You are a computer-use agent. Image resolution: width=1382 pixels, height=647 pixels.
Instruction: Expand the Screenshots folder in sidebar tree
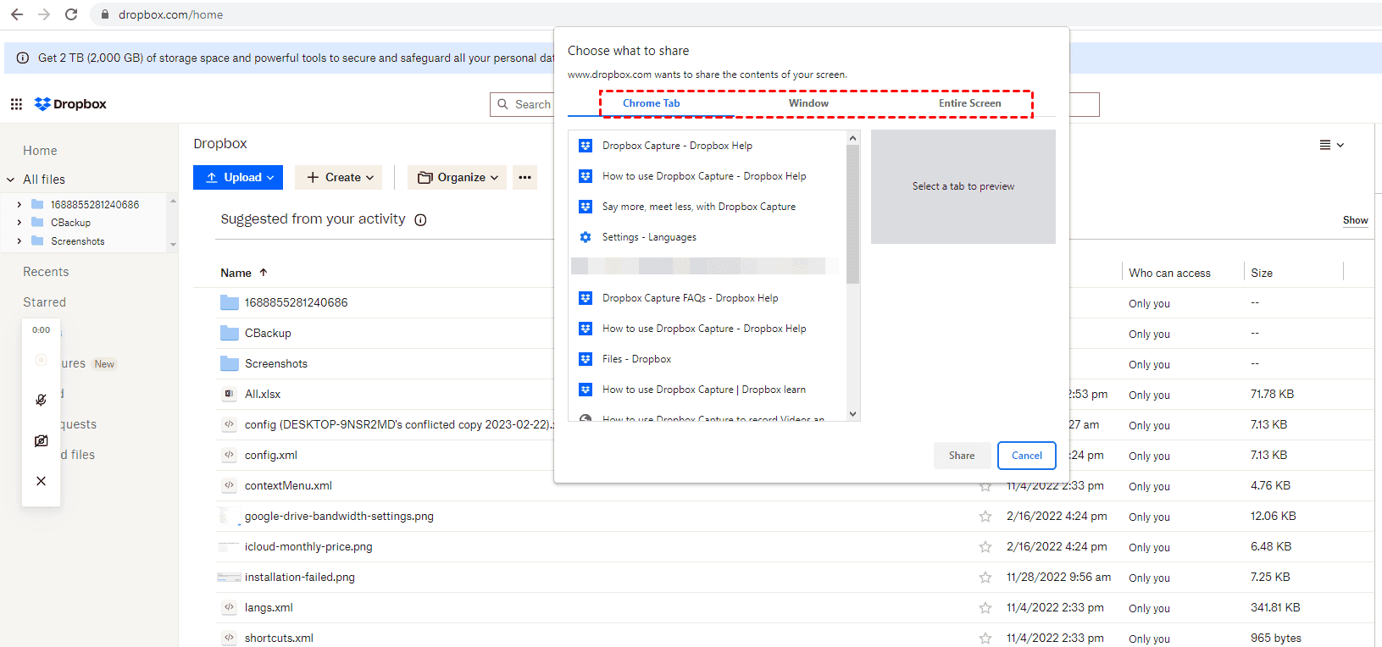tap(19, 241)
